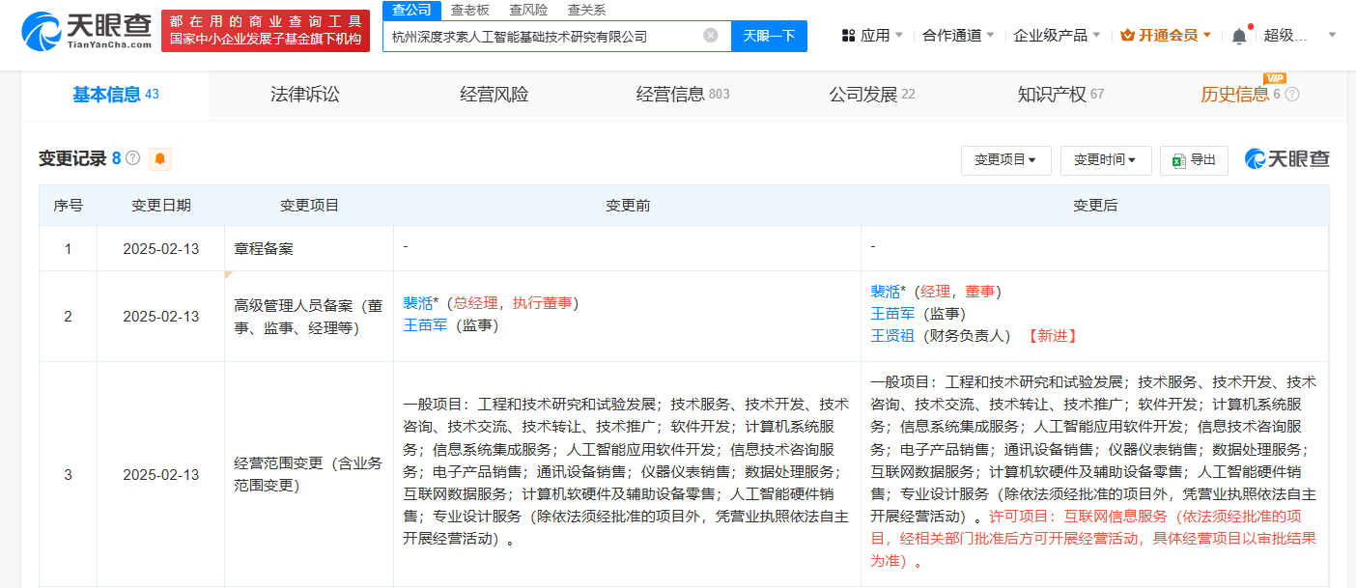Expand the 企业级产品 menu
Viewport: 1356px width, 588px height.
[1057, 36]
